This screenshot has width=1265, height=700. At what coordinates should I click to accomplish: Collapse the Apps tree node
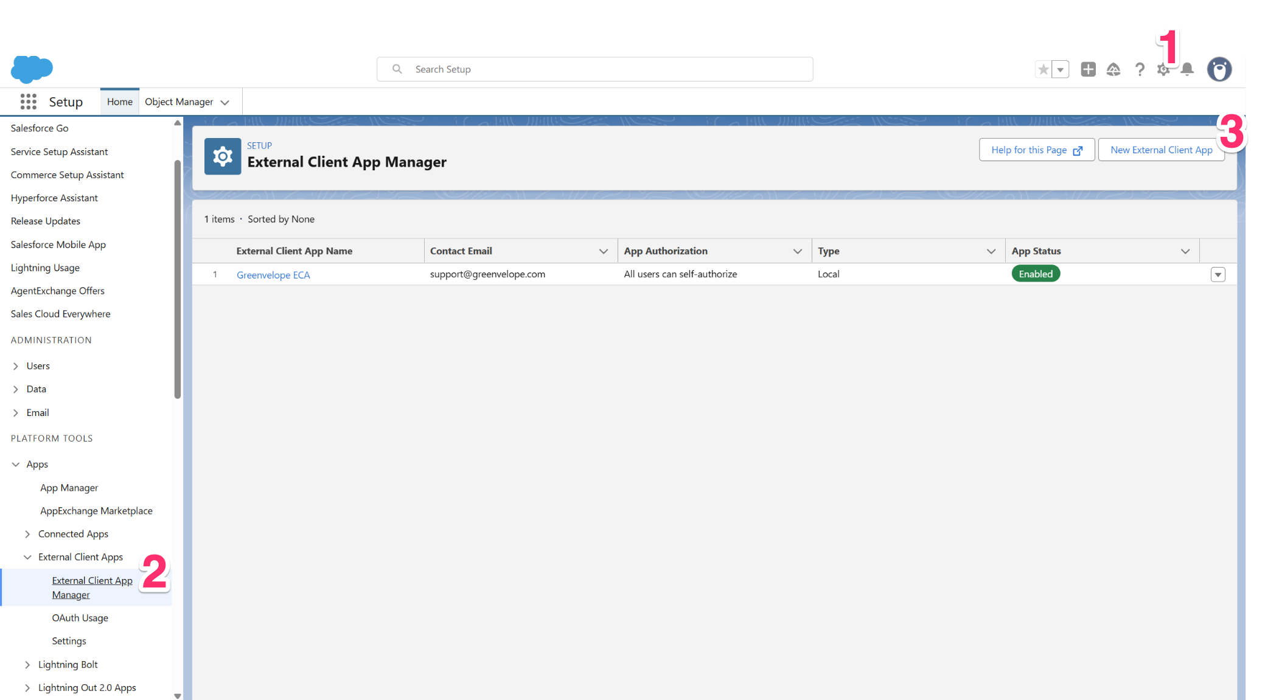click(x=16, y=465)
